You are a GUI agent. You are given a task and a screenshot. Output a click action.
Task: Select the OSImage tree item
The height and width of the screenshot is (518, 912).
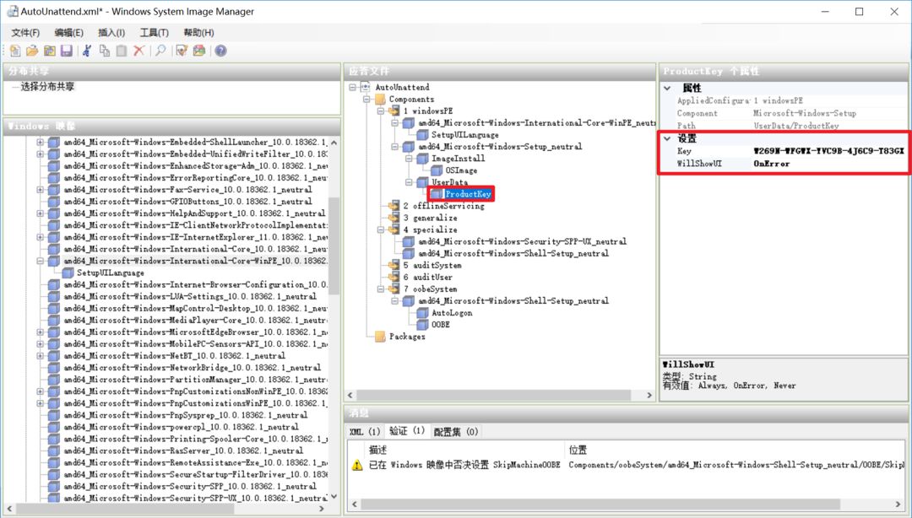(x=461, y=170)
